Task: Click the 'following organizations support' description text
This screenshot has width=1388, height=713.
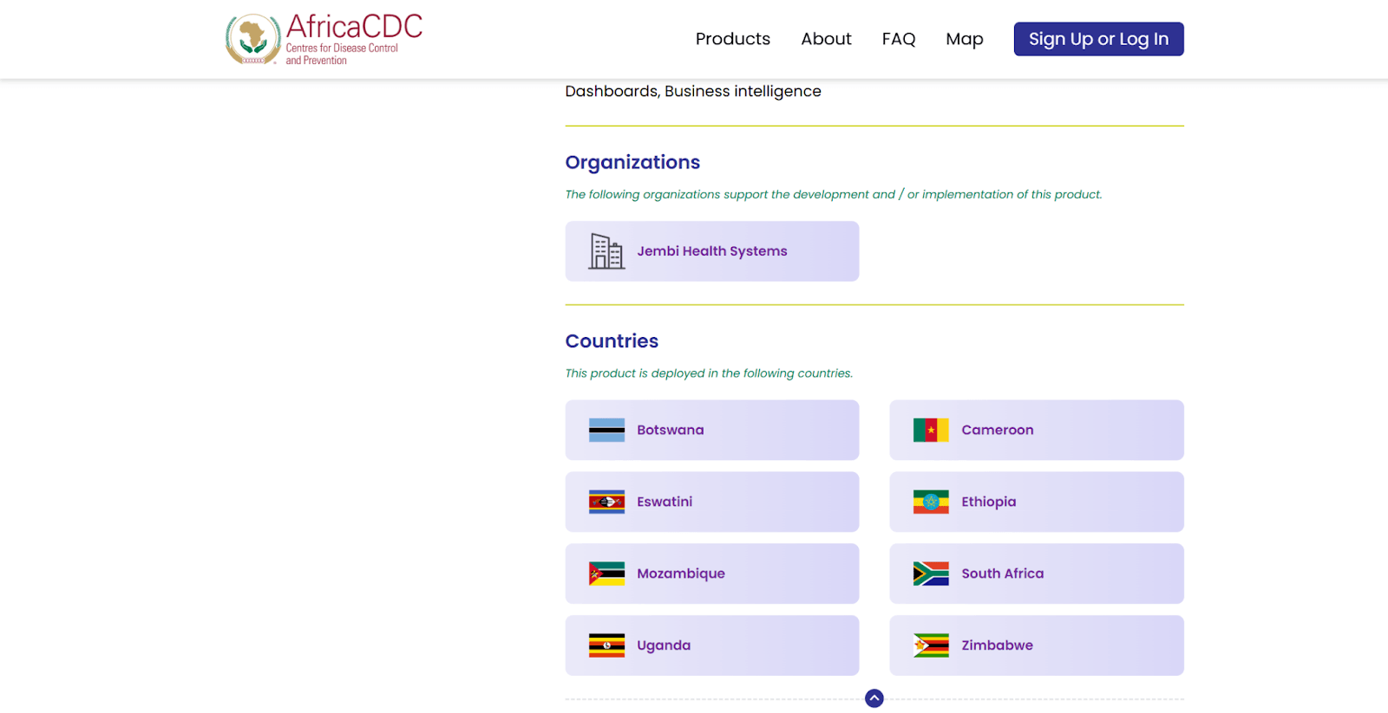Action: [834, 195]
